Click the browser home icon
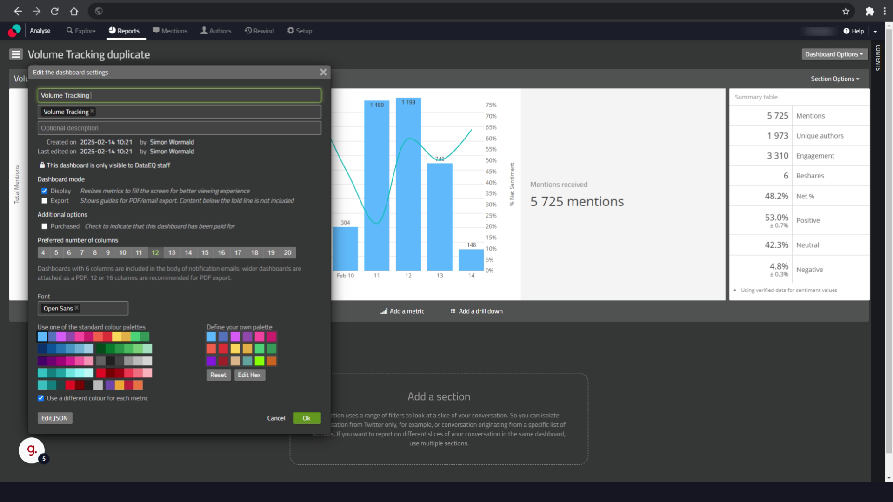 [74, 11]
